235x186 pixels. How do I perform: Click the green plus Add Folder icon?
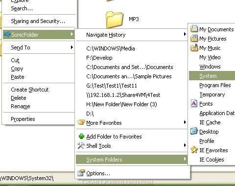[81, 136]
